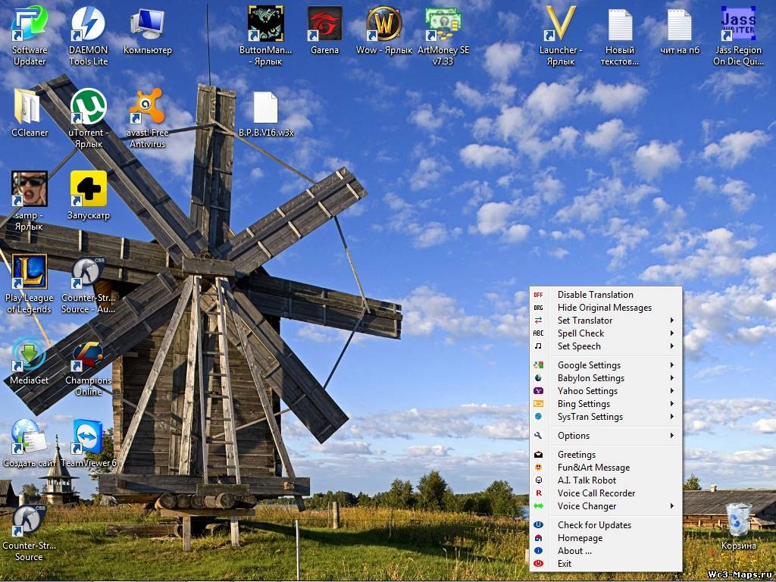
Task: Click the TeamViewer 6 desktop icon
Action: pos(89,438)
